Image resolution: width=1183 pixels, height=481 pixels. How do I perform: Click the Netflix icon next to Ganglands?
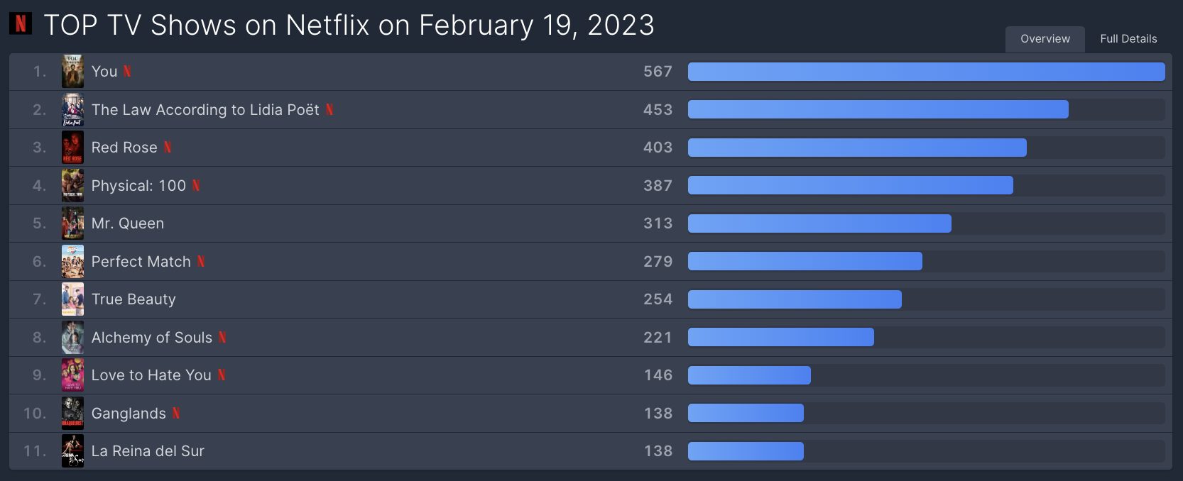(176, 413)
